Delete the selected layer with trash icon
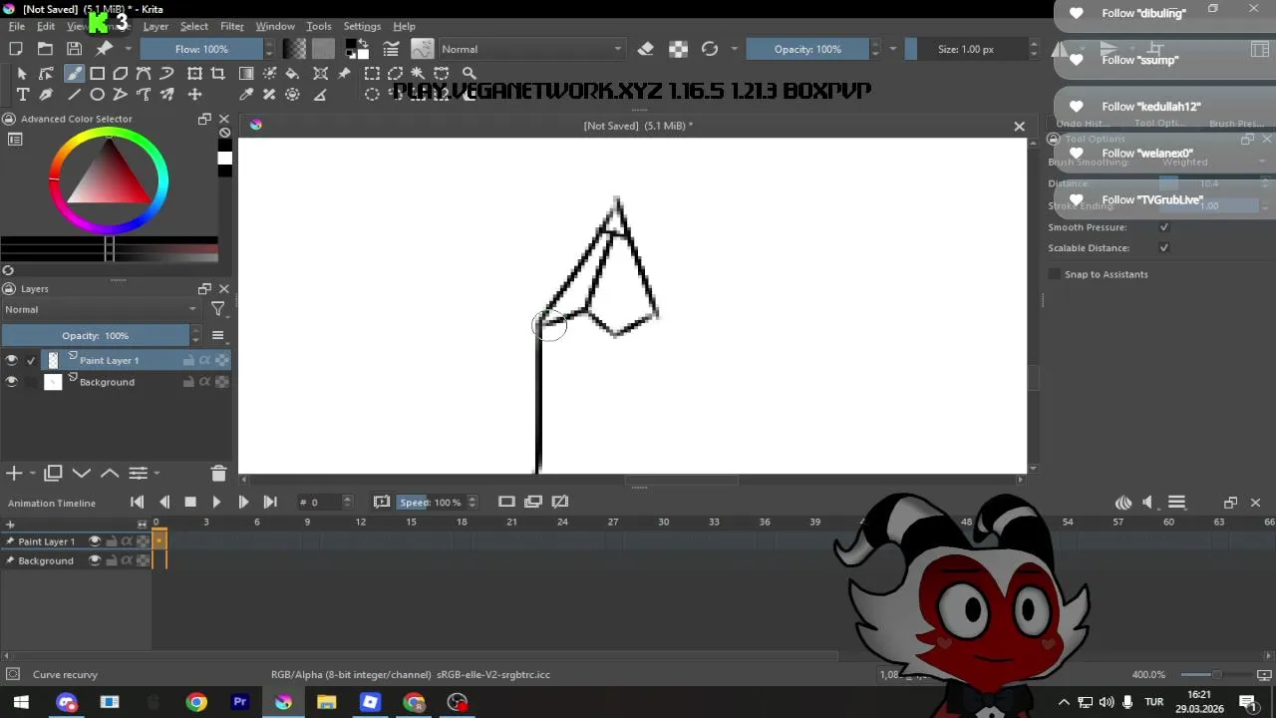The width and height of the screenshot is (1276, 718). [x=219, y=474]
